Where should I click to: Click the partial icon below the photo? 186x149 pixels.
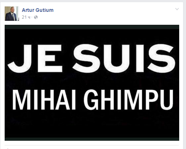coord(8,148)
